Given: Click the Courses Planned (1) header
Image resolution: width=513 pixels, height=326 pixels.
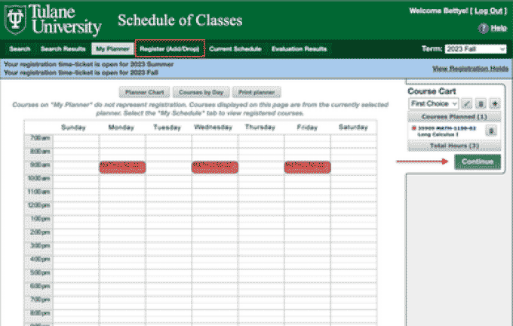Looking at the screenshot, I should coord(454,116).
